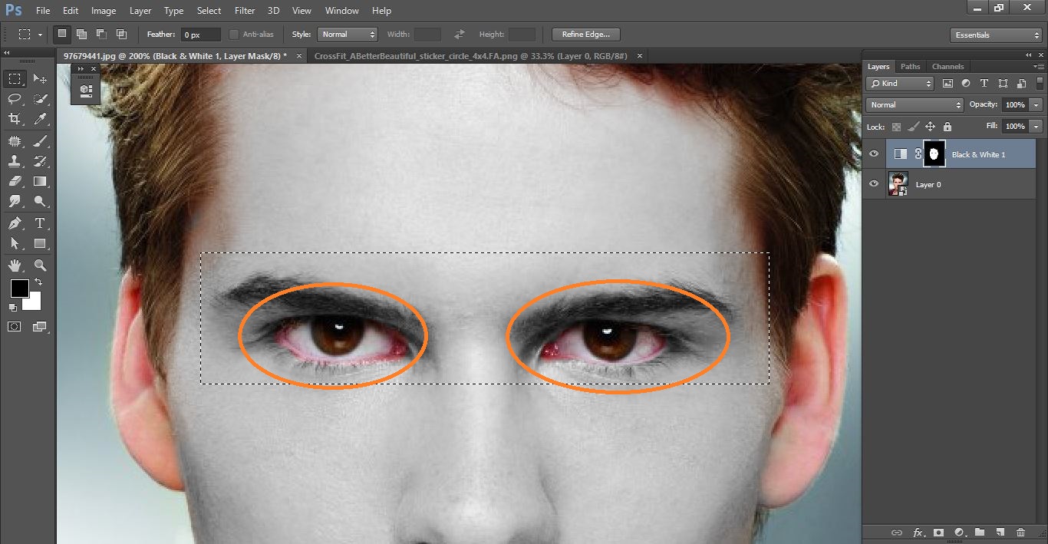Click the Refine Edge button
1048x544 pixels.
point(585,34)
